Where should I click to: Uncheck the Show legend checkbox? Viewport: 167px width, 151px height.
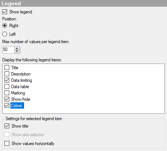(5, 12)
